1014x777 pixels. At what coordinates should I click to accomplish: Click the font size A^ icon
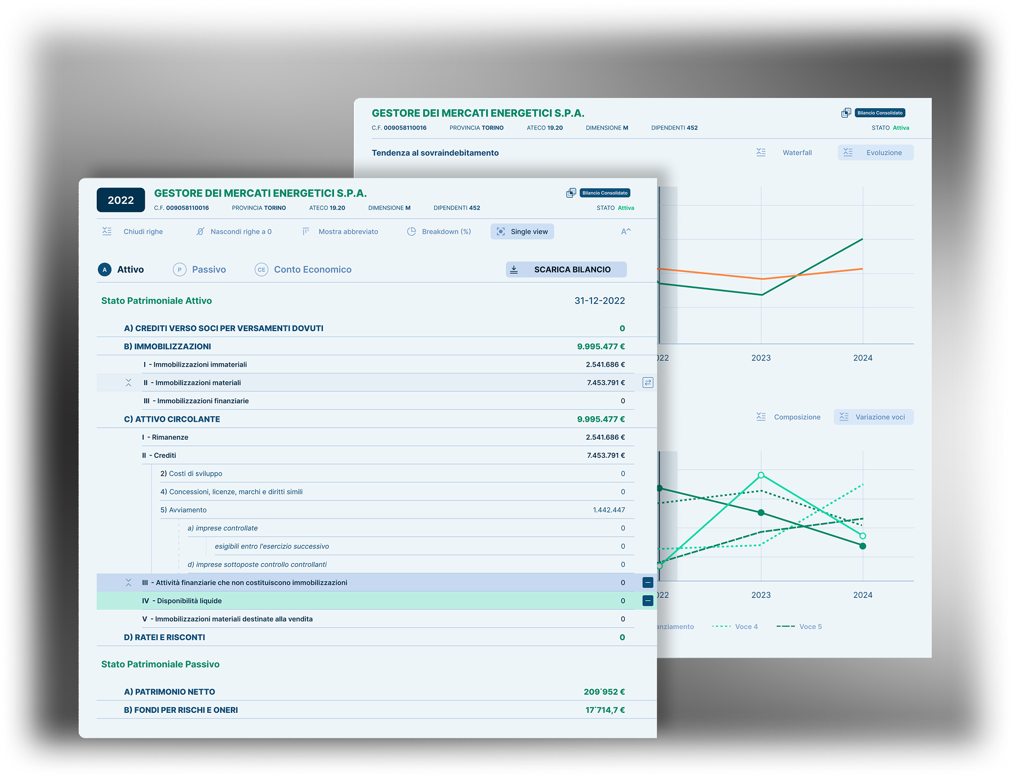[x=626, y=231]
